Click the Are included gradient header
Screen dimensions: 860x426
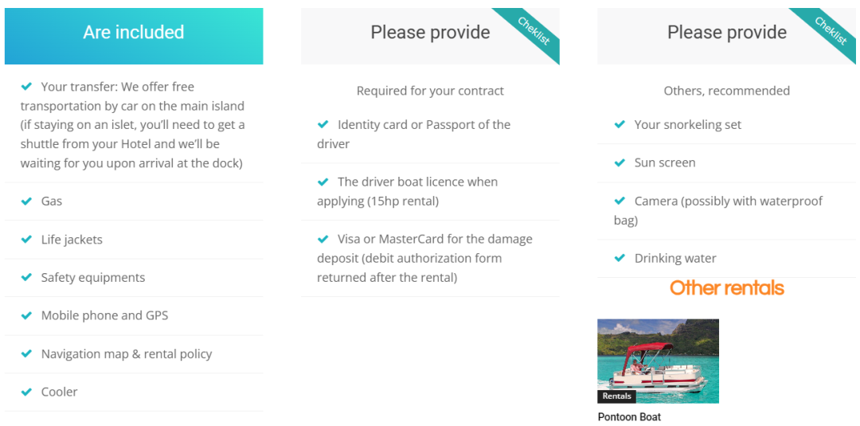click(134, 36)
